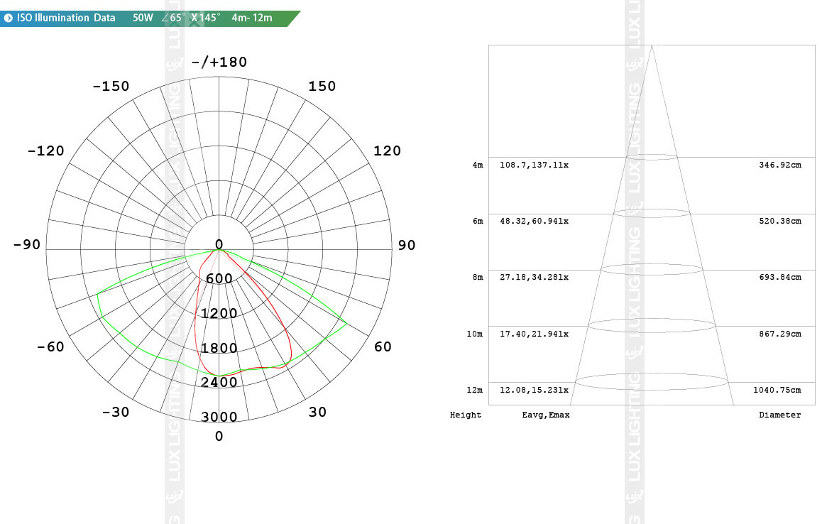Click the positive "150" polar angle label
Viewport: 822px width, 524px height.
(322, 86)
